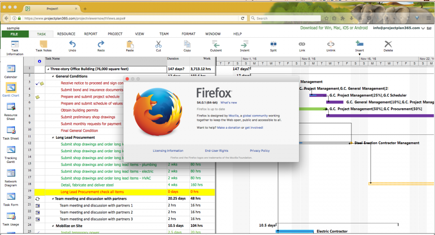Viewport: 435px width, 235px height.
Task: Redo the last action
Action: click(101, 46)
